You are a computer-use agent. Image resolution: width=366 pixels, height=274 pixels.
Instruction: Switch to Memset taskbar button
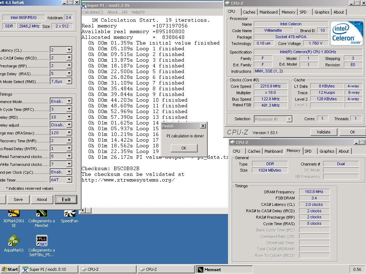tap(224, 269)
